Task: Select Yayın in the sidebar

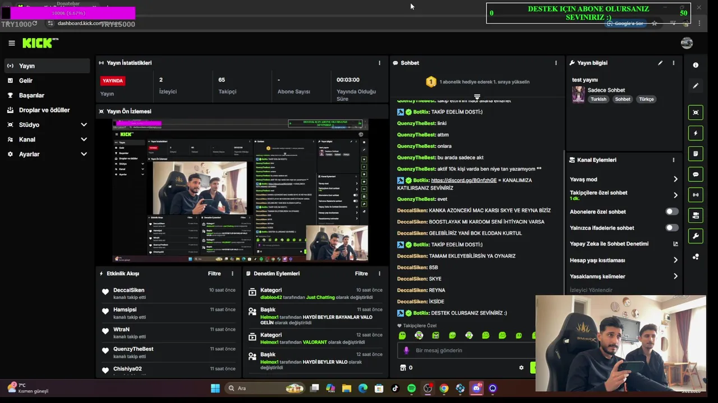Action: tap(47, 65)
